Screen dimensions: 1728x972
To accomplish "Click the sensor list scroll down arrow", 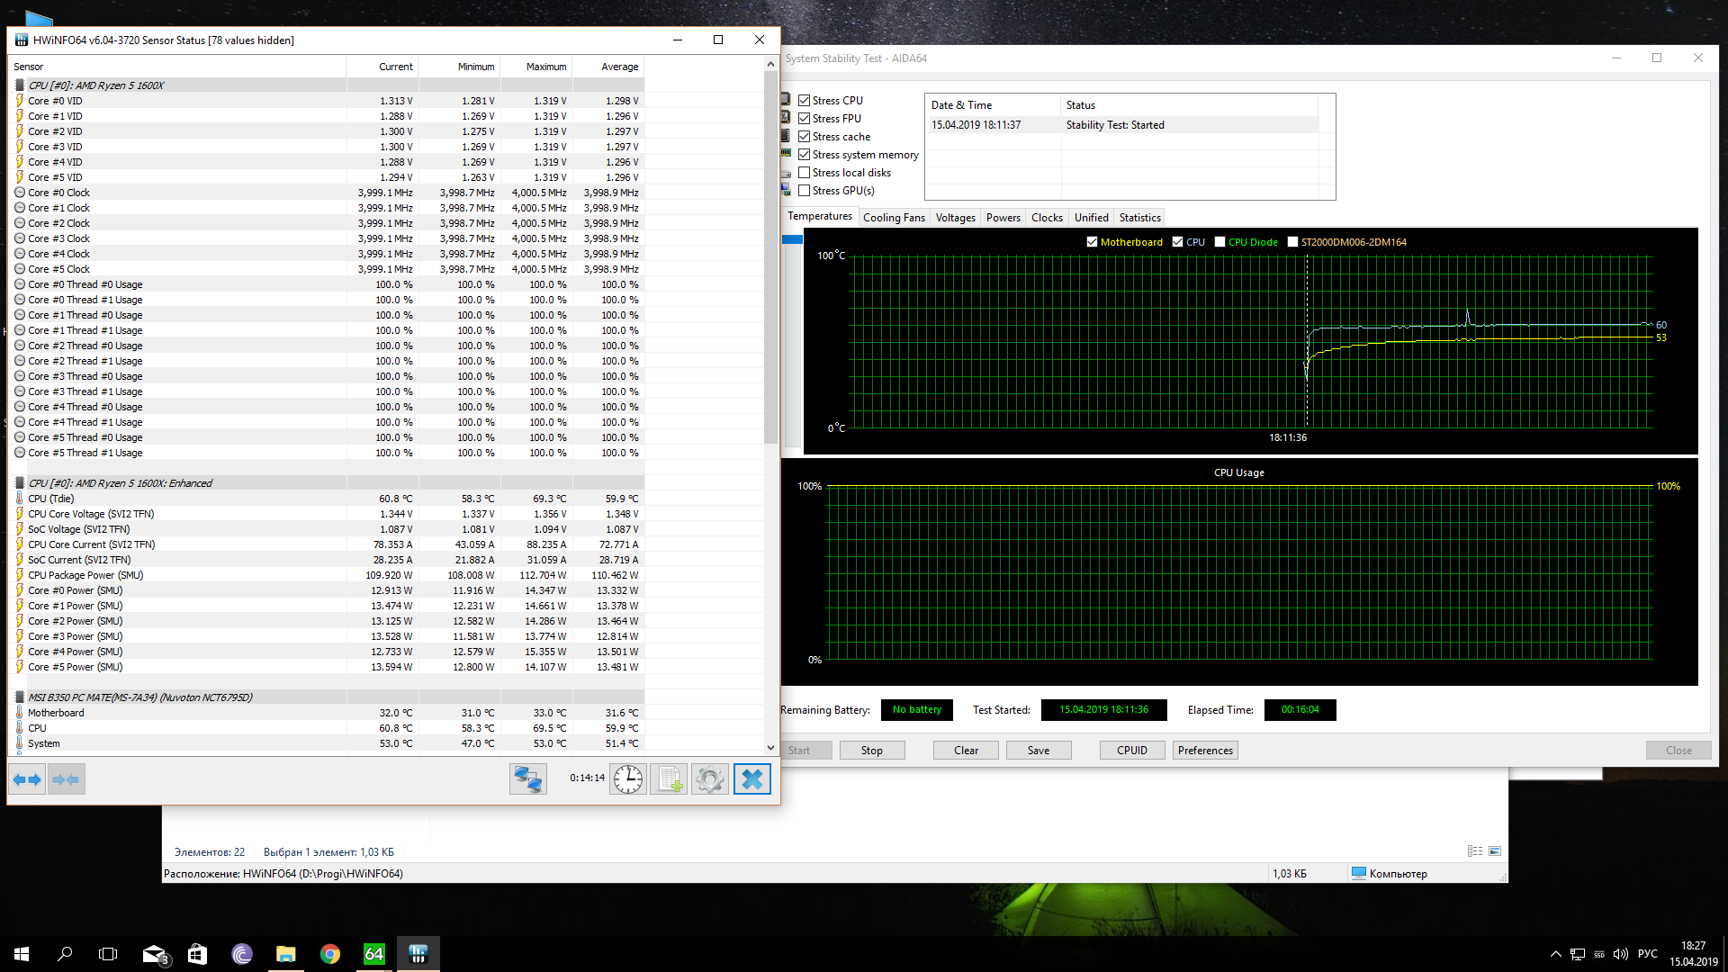I will click(770, 747).
